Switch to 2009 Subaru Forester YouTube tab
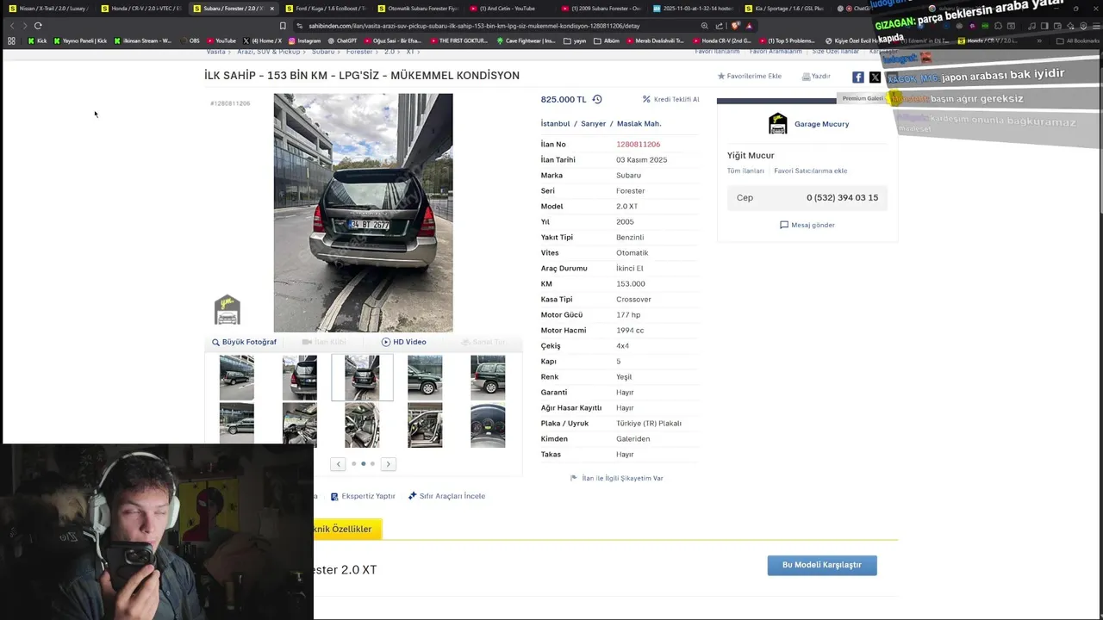Viewport: 1103px width, 620px height. tap(601, 8)
